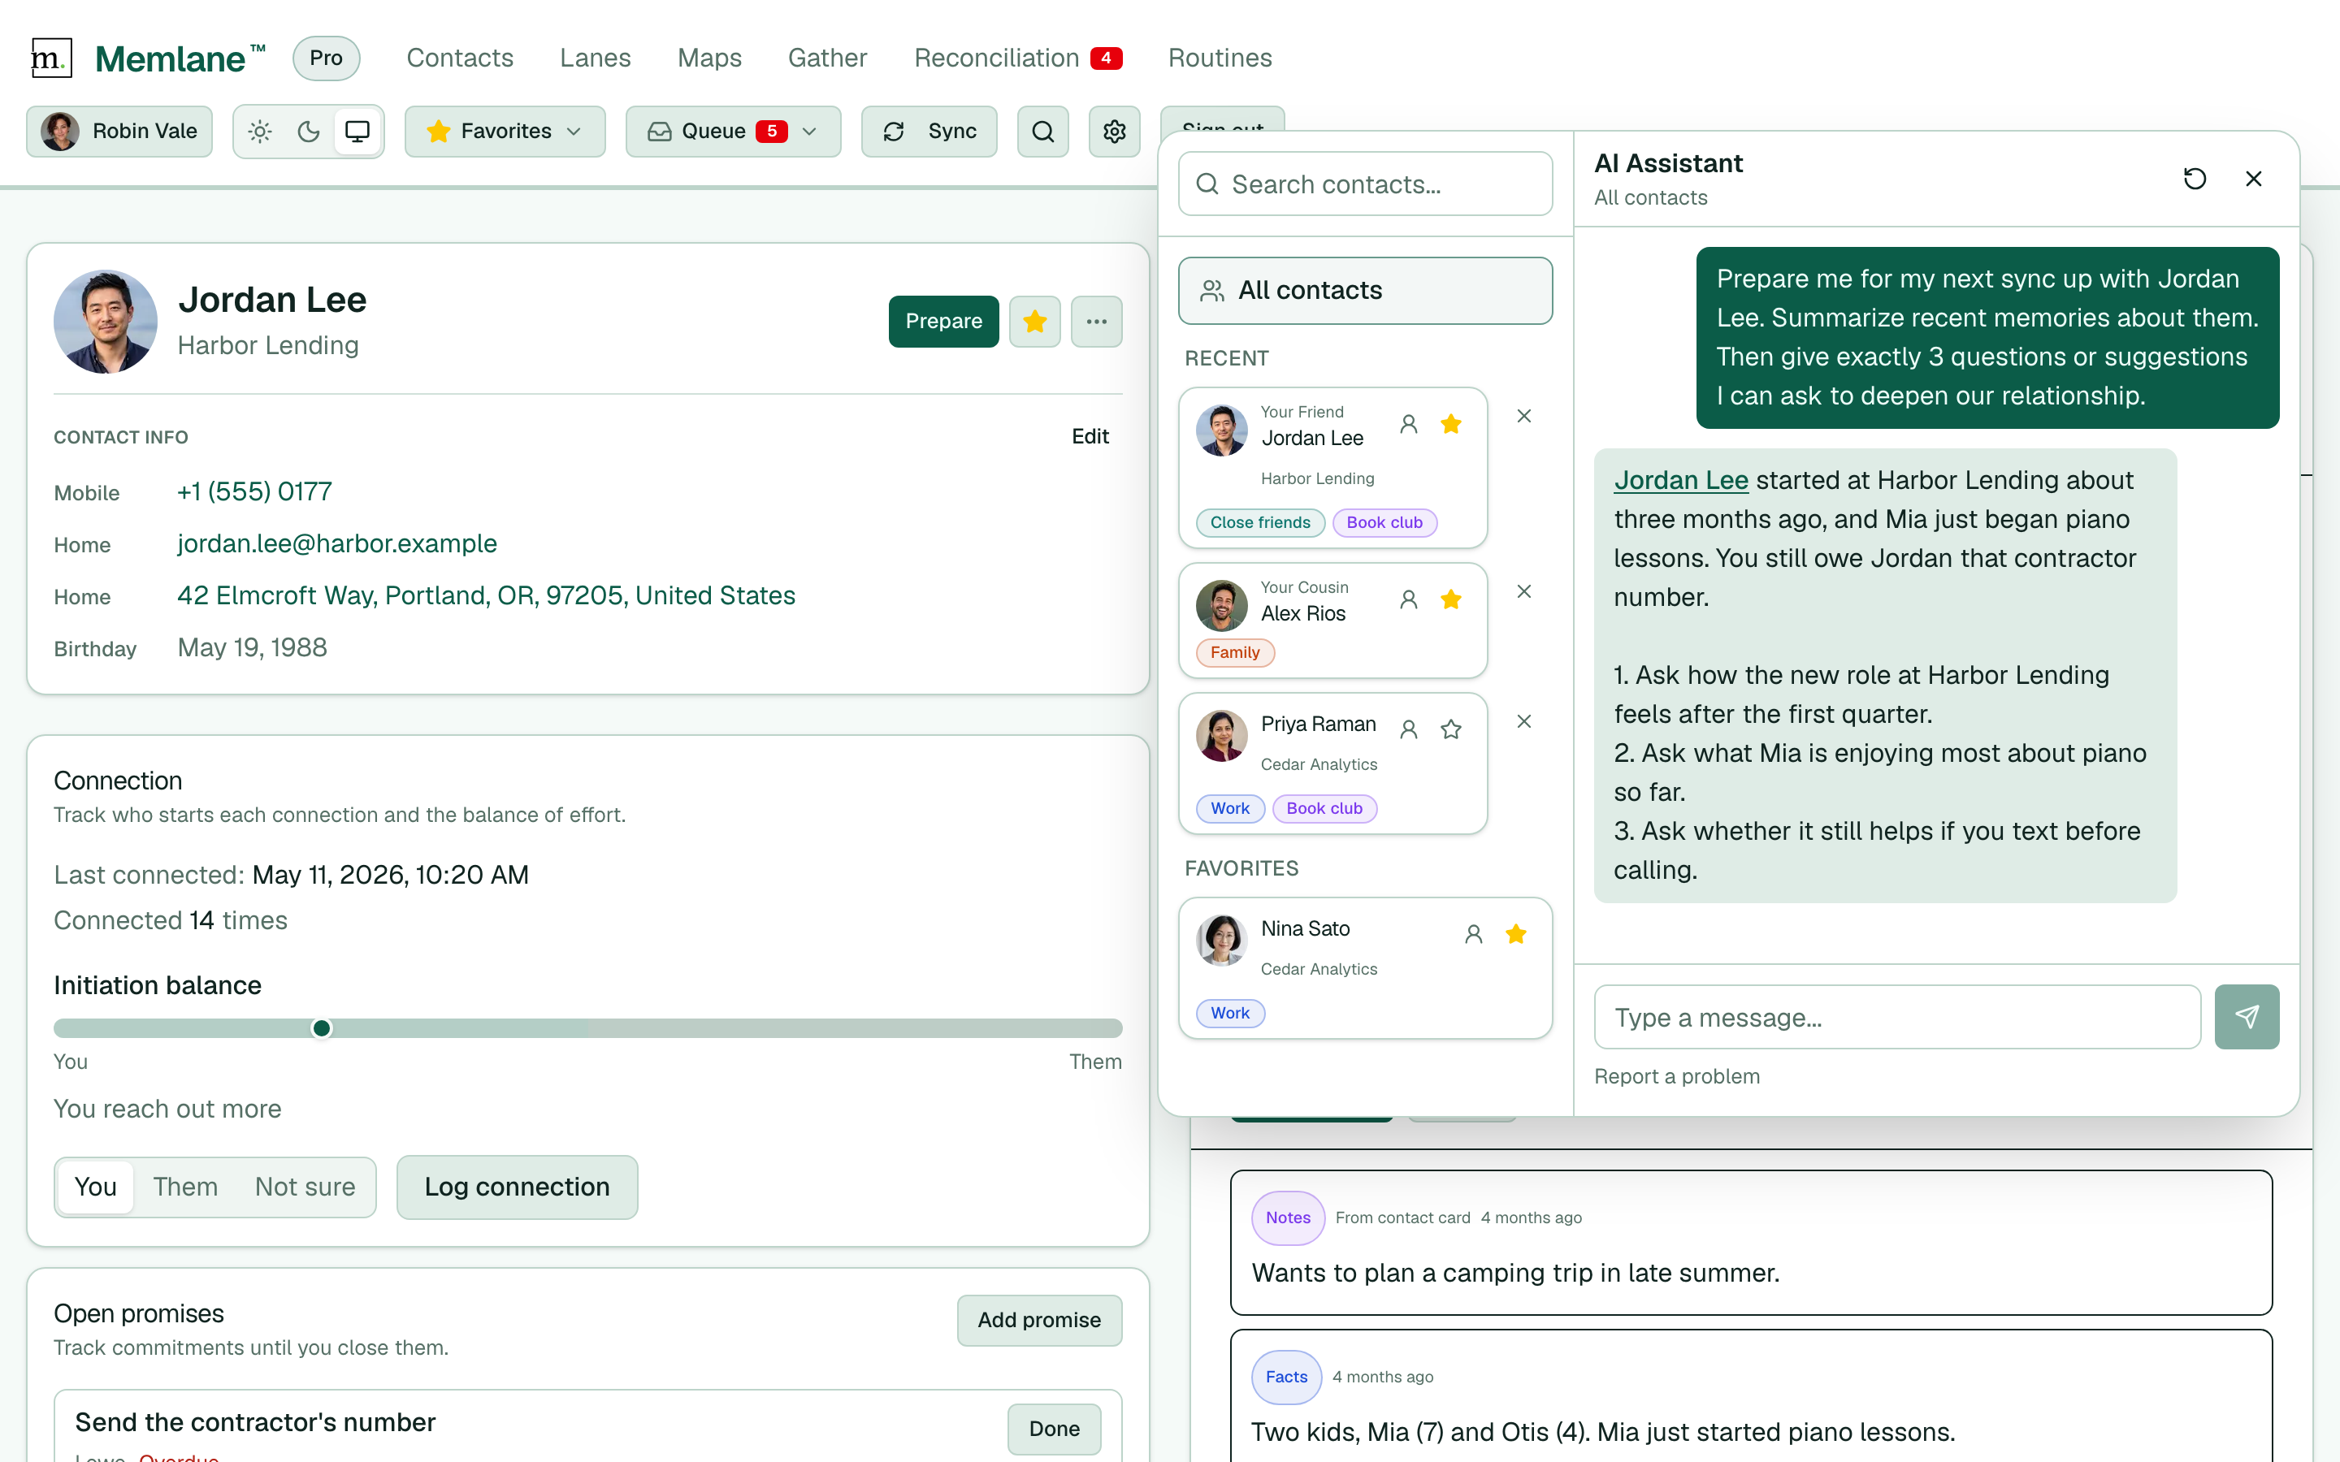Close the AI Assistant panel
The height and width of the screenshot is (1462, 2340).
[x=2253, y=179]
